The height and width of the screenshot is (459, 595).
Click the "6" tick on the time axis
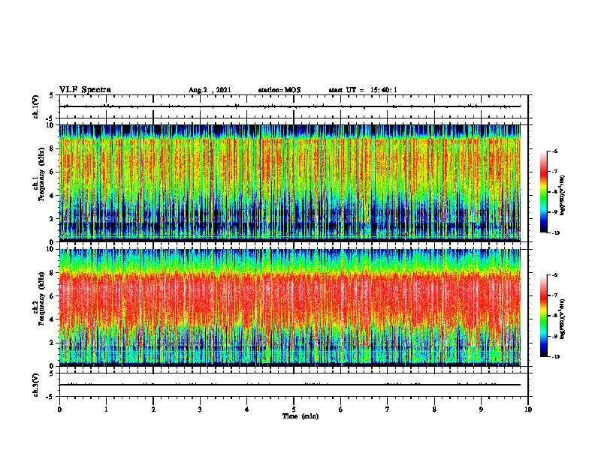coord(341,409)
